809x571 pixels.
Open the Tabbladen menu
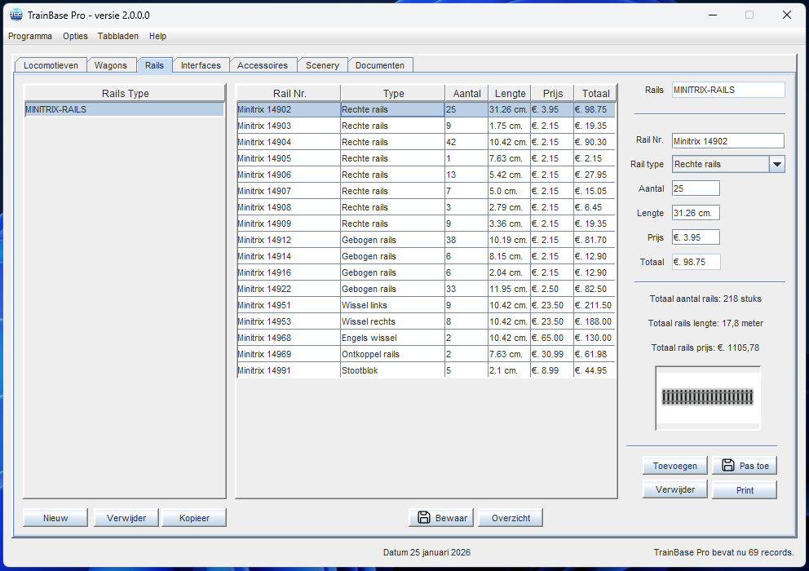coord(118,36)
